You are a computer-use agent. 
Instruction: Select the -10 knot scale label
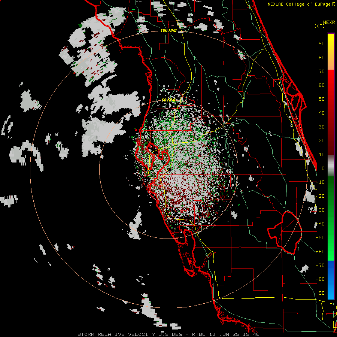pos(320,182)
